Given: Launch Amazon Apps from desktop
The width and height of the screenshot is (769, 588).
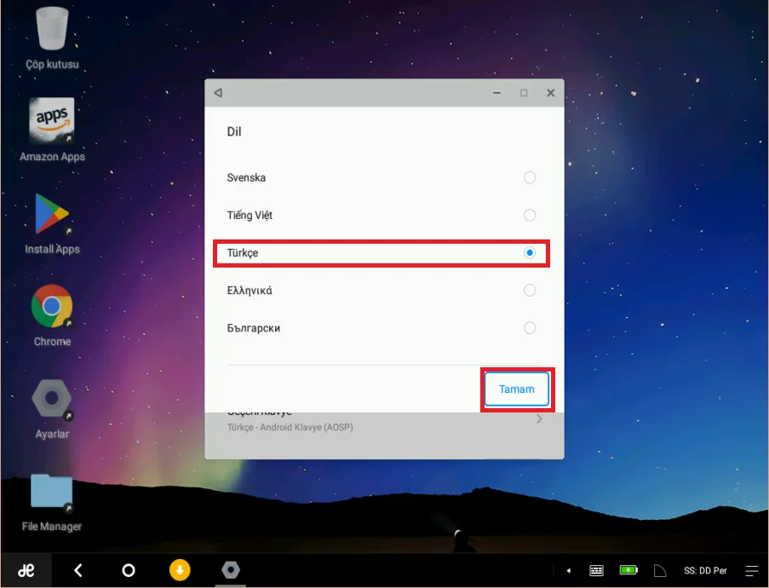Looking at the screenshot, I should pos(52,121).
